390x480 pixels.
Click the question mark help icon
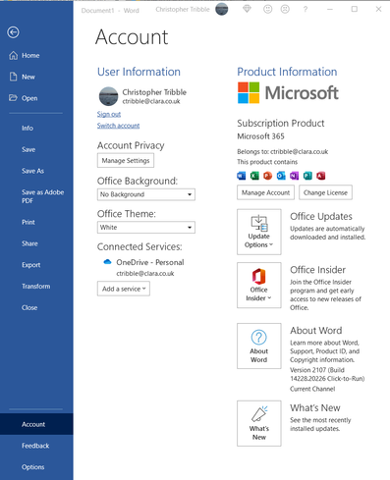tap(306, 10)
